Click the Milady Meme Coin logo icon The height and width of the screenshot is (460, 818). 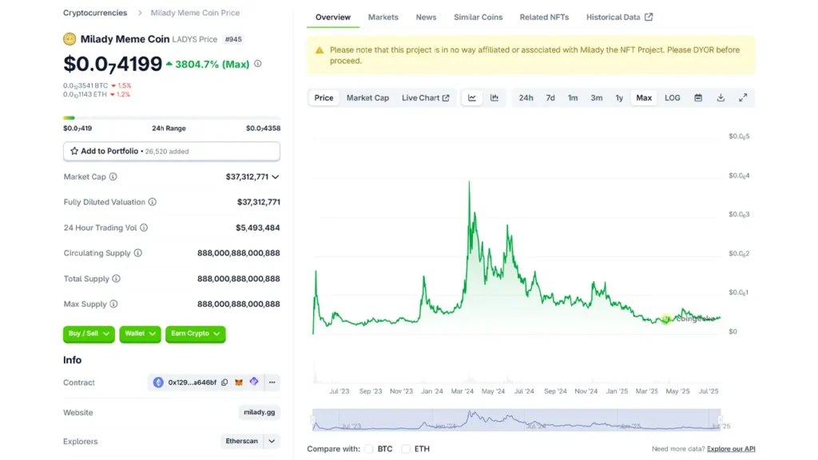coord(69,39)
